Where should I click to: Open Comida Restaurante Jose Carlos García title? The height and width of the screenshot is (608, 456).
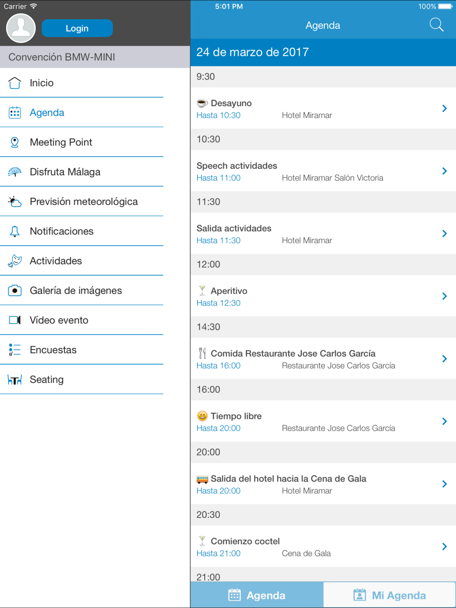293,353
